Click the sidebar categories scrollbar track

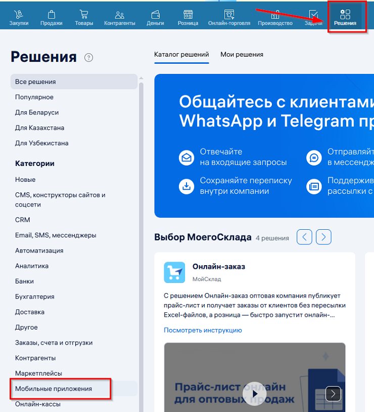pos(141,247)
